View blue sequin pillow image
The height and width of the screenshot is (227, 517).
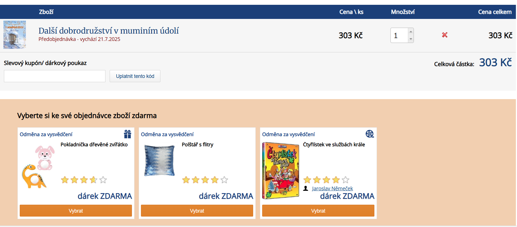click(x=160, y=160)
